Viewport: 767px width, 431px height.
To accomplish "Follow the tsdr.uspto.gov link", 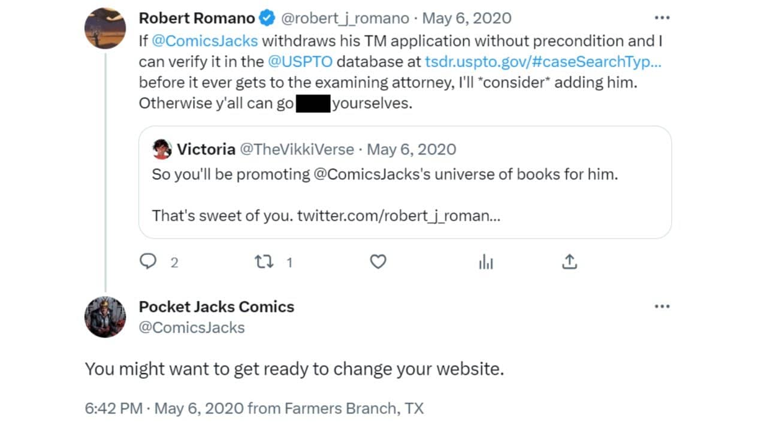I will pos(543,62).
